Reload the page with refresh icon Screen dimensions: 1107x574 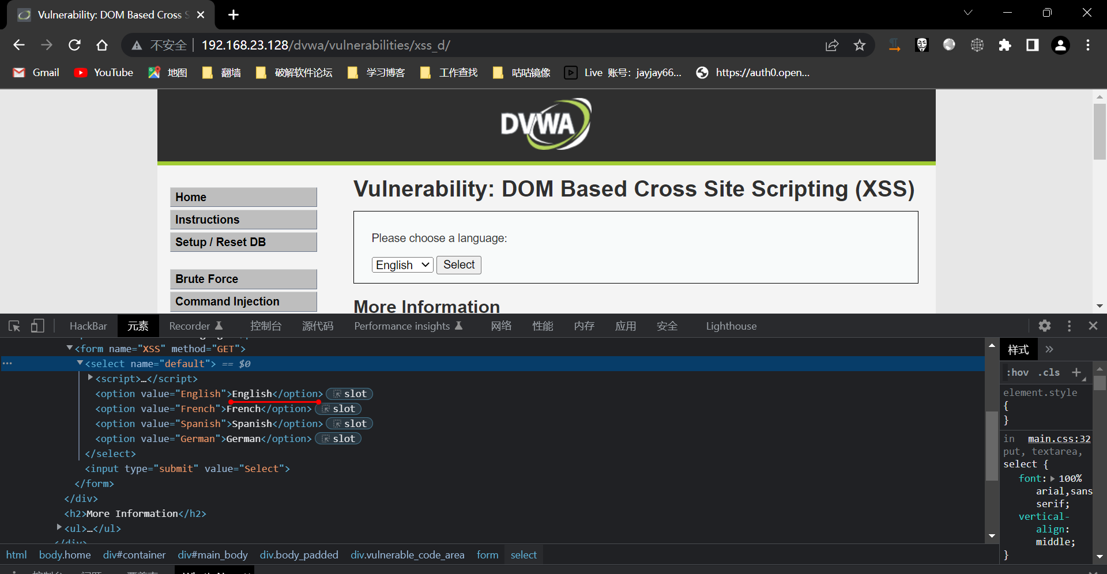(x=74, y=45)
